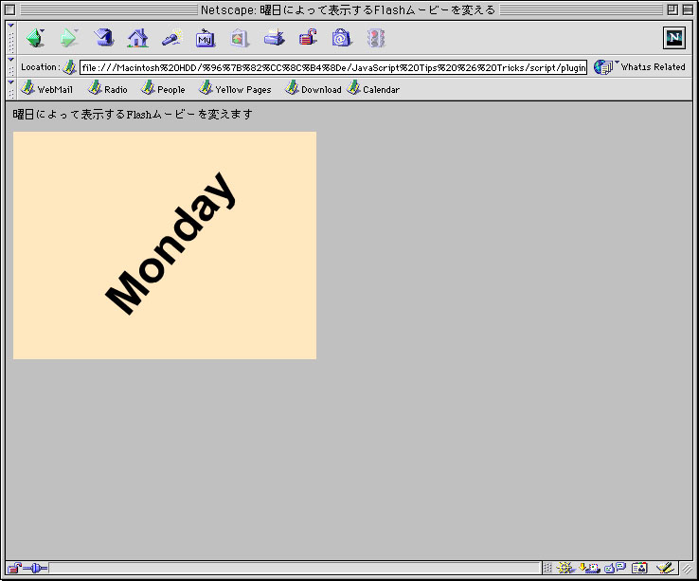The image size is (699, 581).
Task: Click the window collapse box
Action: 688,9
